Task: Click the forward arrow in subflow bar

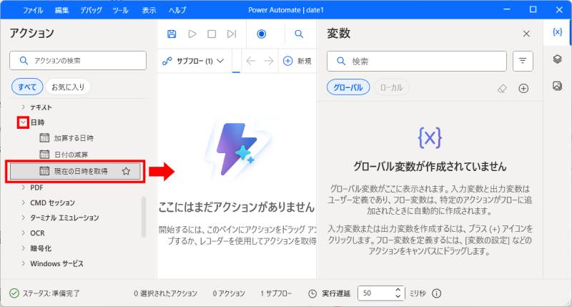Action: 269,61
